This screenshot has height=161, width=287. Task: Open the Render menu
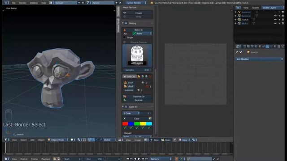click(x=23, y=3)
